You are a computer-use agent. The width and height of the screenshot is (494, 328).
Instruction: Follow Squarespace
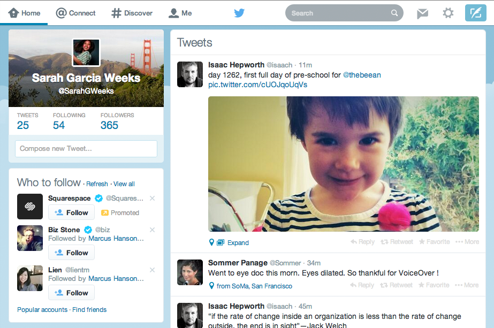pyautogui.click(x=71, y=212)
